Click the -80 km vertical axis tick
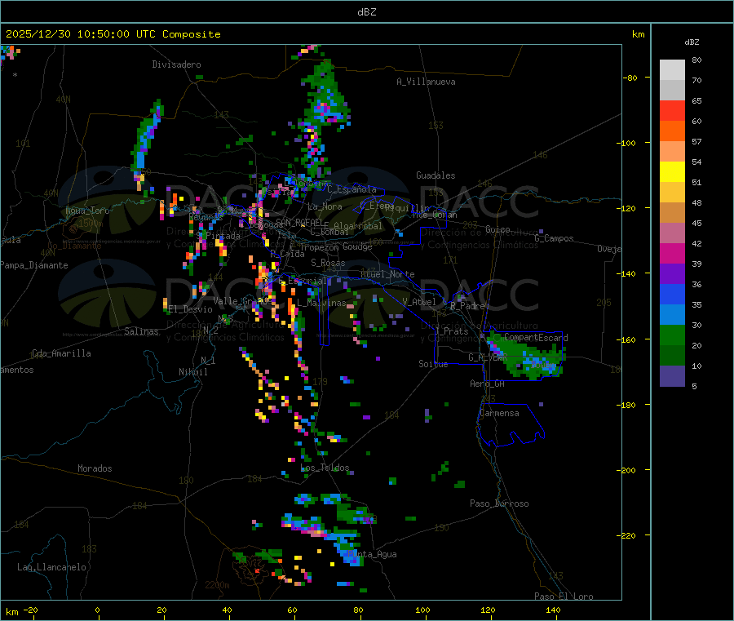Viewport: 734px width, 621px height. tap(630, 78)
